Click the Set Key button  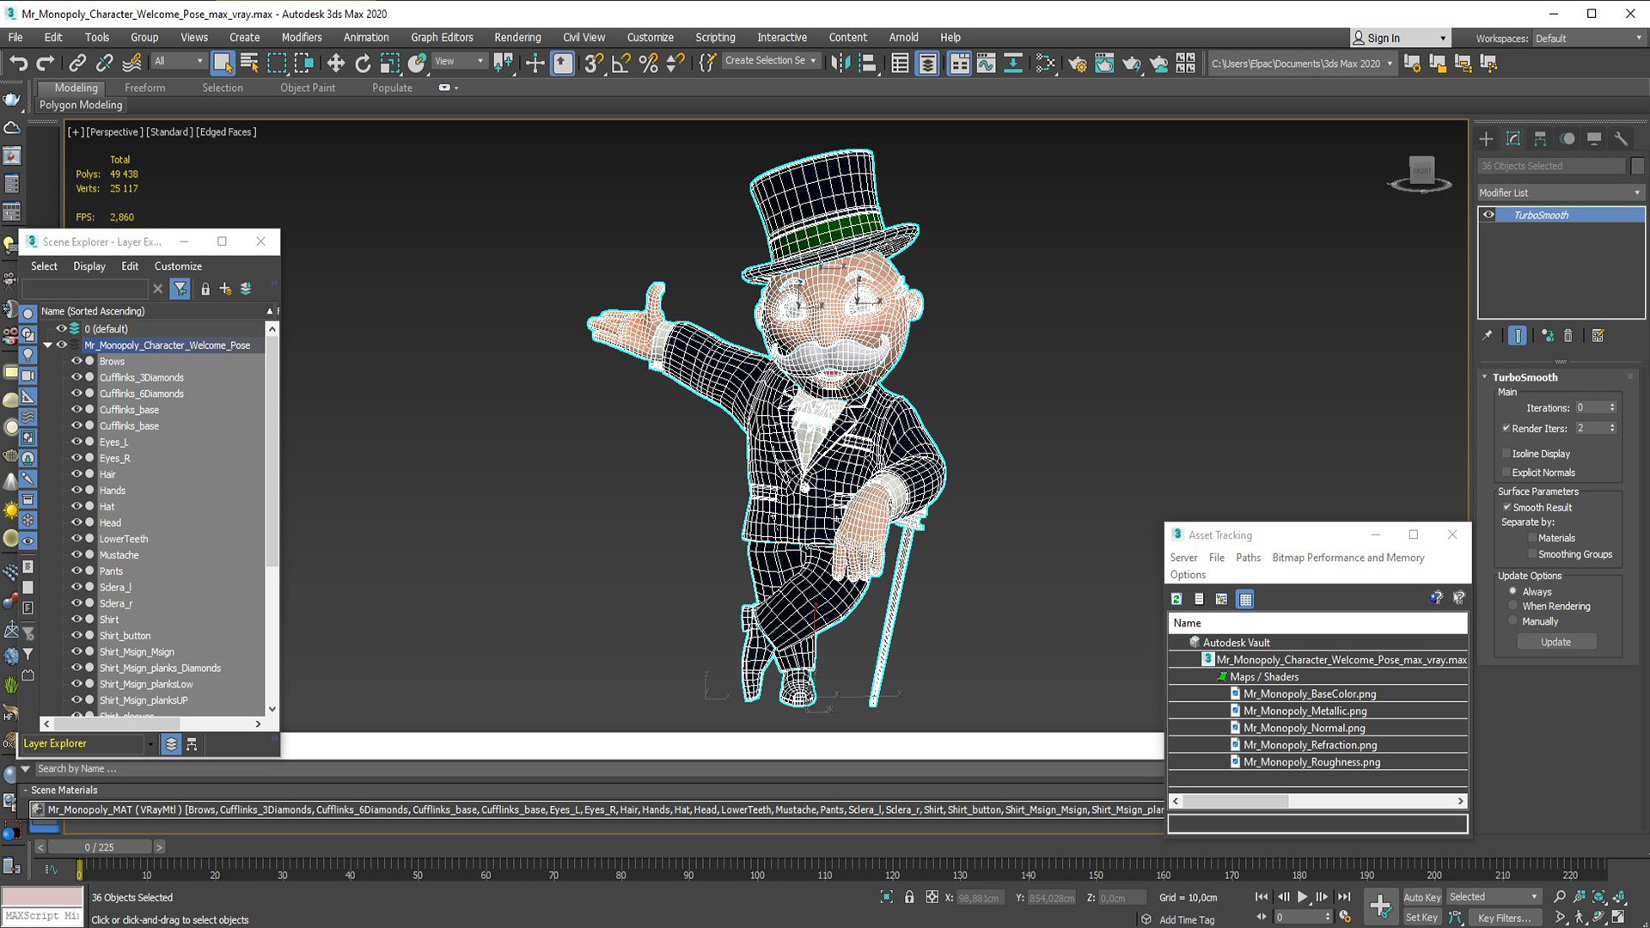tap(1421, 918)
